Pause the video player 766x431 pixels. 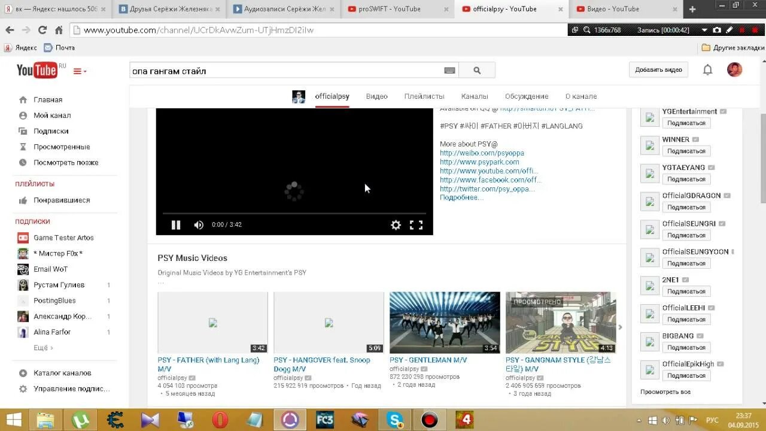[176, 225]
